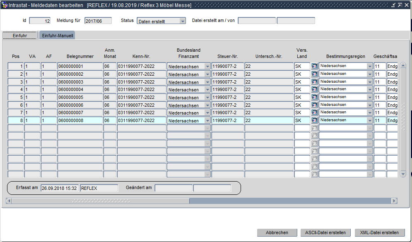Expand Bestimmungsregion dropdown in row 8
The height and width of the screenshot is (242, 412).
tap(369, 120)
